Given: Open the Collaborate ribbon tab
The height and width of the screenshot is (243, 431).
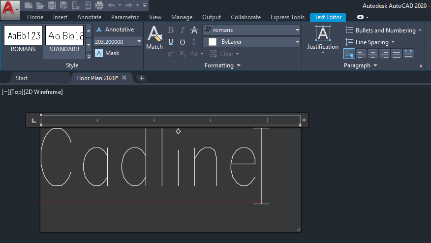Looking at the screenshot, I should [x=246, y=17].
